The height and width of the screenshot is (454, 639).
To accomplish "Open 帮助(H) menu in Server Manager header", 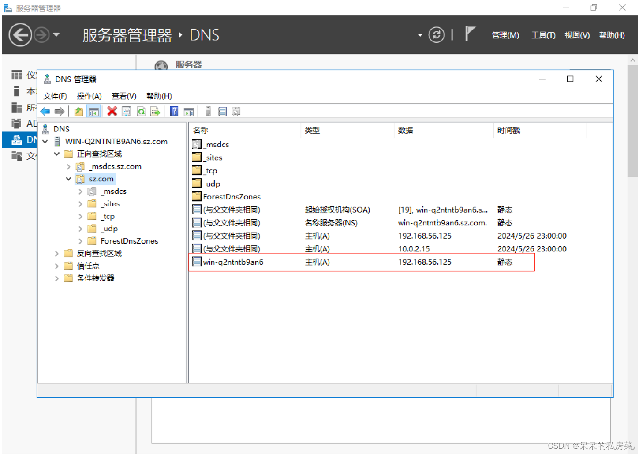I will (x=612, y=35).
